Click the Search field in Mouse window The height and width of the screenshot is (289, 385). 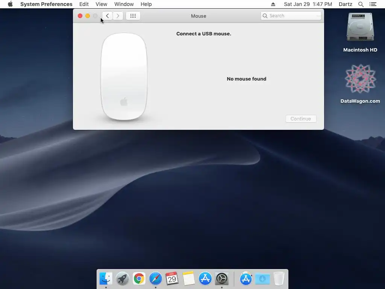[x=291, y=16]
